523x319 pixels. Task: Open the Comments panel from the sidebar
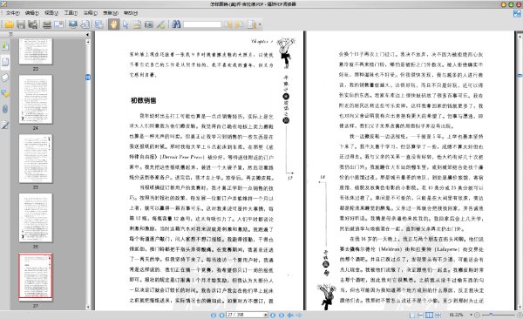click(x=5, y=93)
